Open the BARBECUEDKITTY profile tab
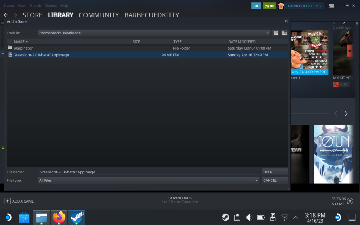Image resolution: width=360 pixels, height=225 pixels. coord(152,15)
